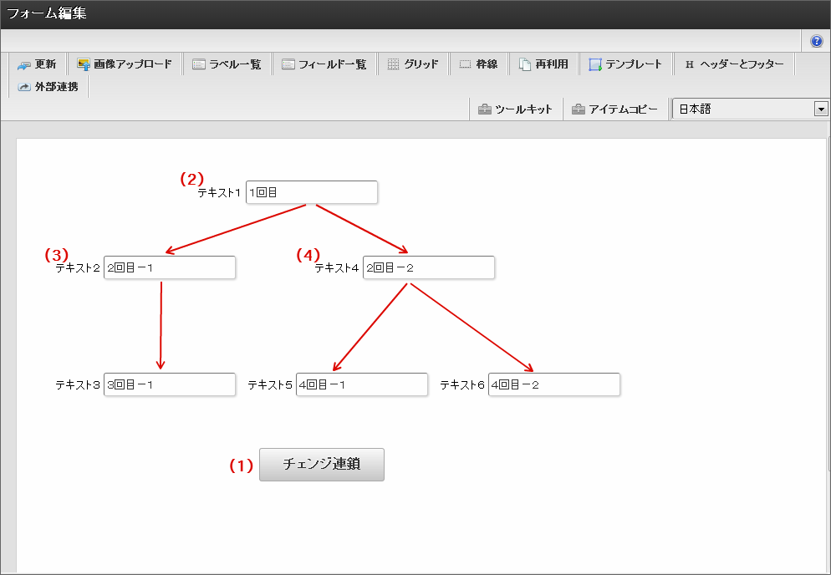Open the 更新 toolbar item
The height and width of the screenshot is (575, 831).
pyautogui.click(x=37, y=64)
